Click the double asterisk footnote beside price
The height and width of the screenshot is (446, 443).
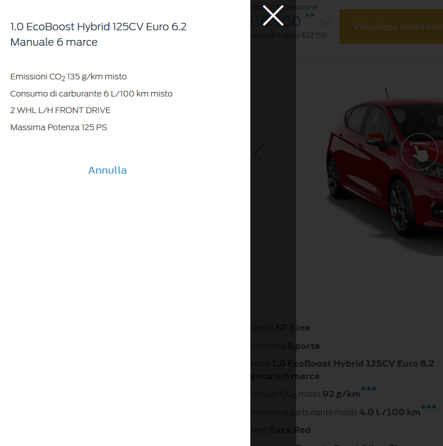pyautogui.click(x=310, y=15)
